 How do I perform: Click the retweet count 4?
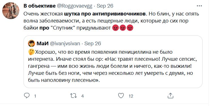tap(82, 96)
